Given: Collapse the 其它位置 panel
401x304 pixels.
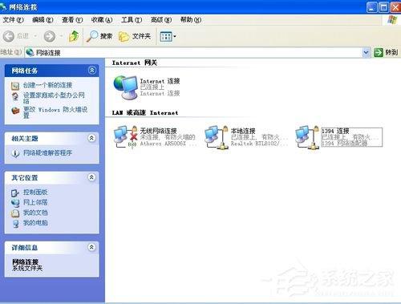Looking at the screenshot, I should pyautogui.click(x=91, y=177).
